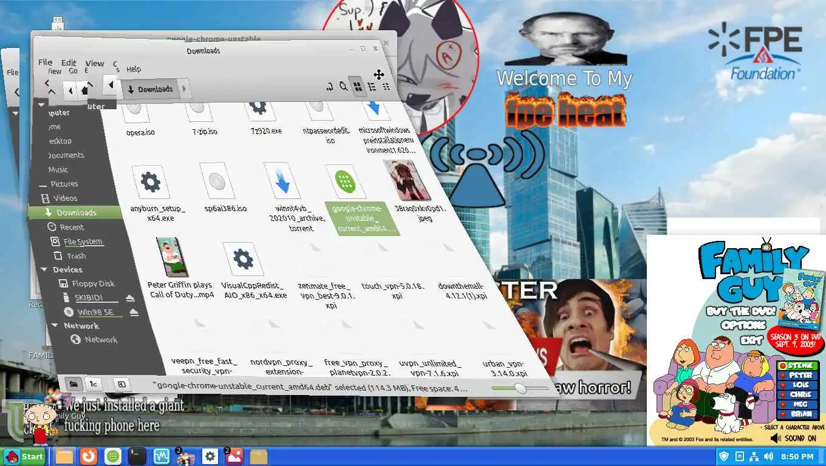Open Documents in the sidebar
Image resolution: width=826 pixels, height=466 pixels.
pos(66,155)
